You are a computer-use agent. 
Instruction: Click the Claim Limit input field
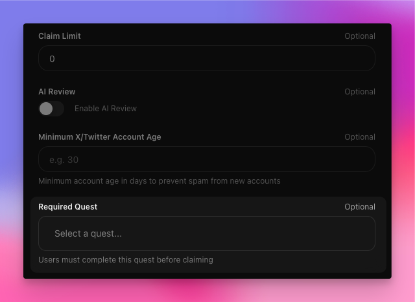pos(207,58)
